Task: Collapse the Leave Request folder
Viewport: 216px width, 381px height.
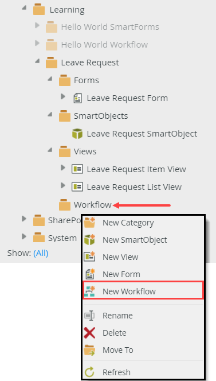Action: (37, 61)
